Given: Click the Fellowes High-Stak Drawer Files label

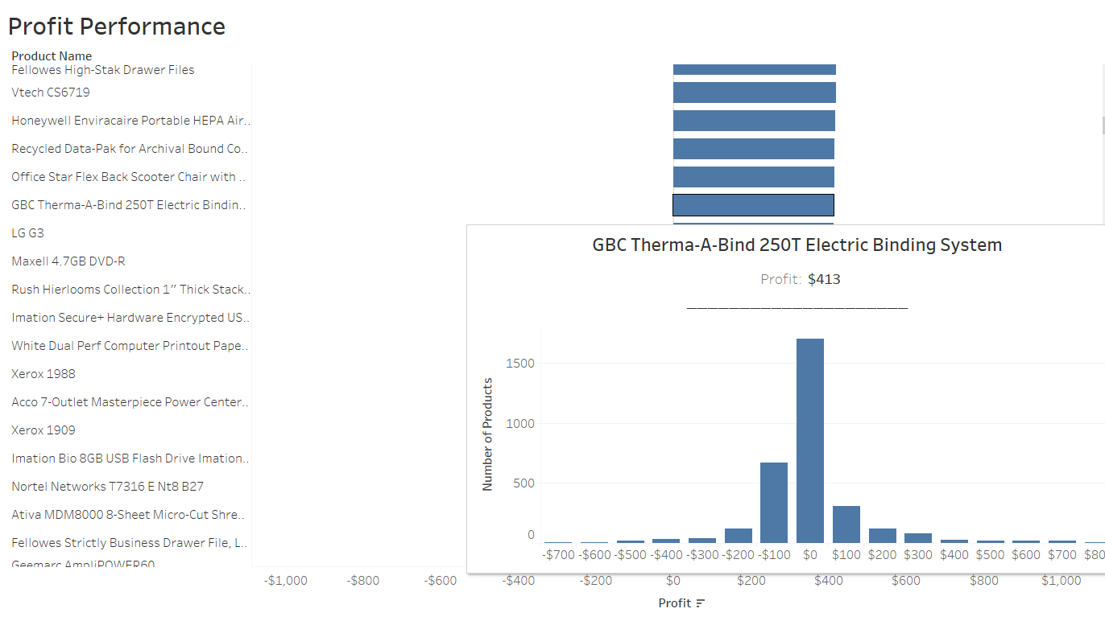Looking at the screenshot, I should click(x=103, y=70).
